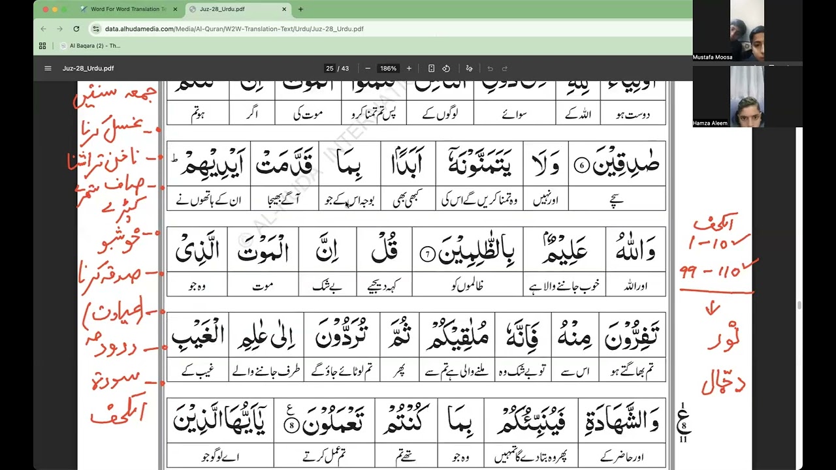This screenshot has height=470, width=836.
Task: Click the fit to page icon
Action: click(431, 69)
